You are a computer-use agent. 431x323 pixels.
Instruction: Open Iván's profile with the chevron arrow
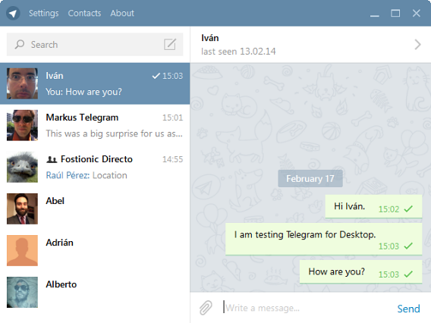417,44
